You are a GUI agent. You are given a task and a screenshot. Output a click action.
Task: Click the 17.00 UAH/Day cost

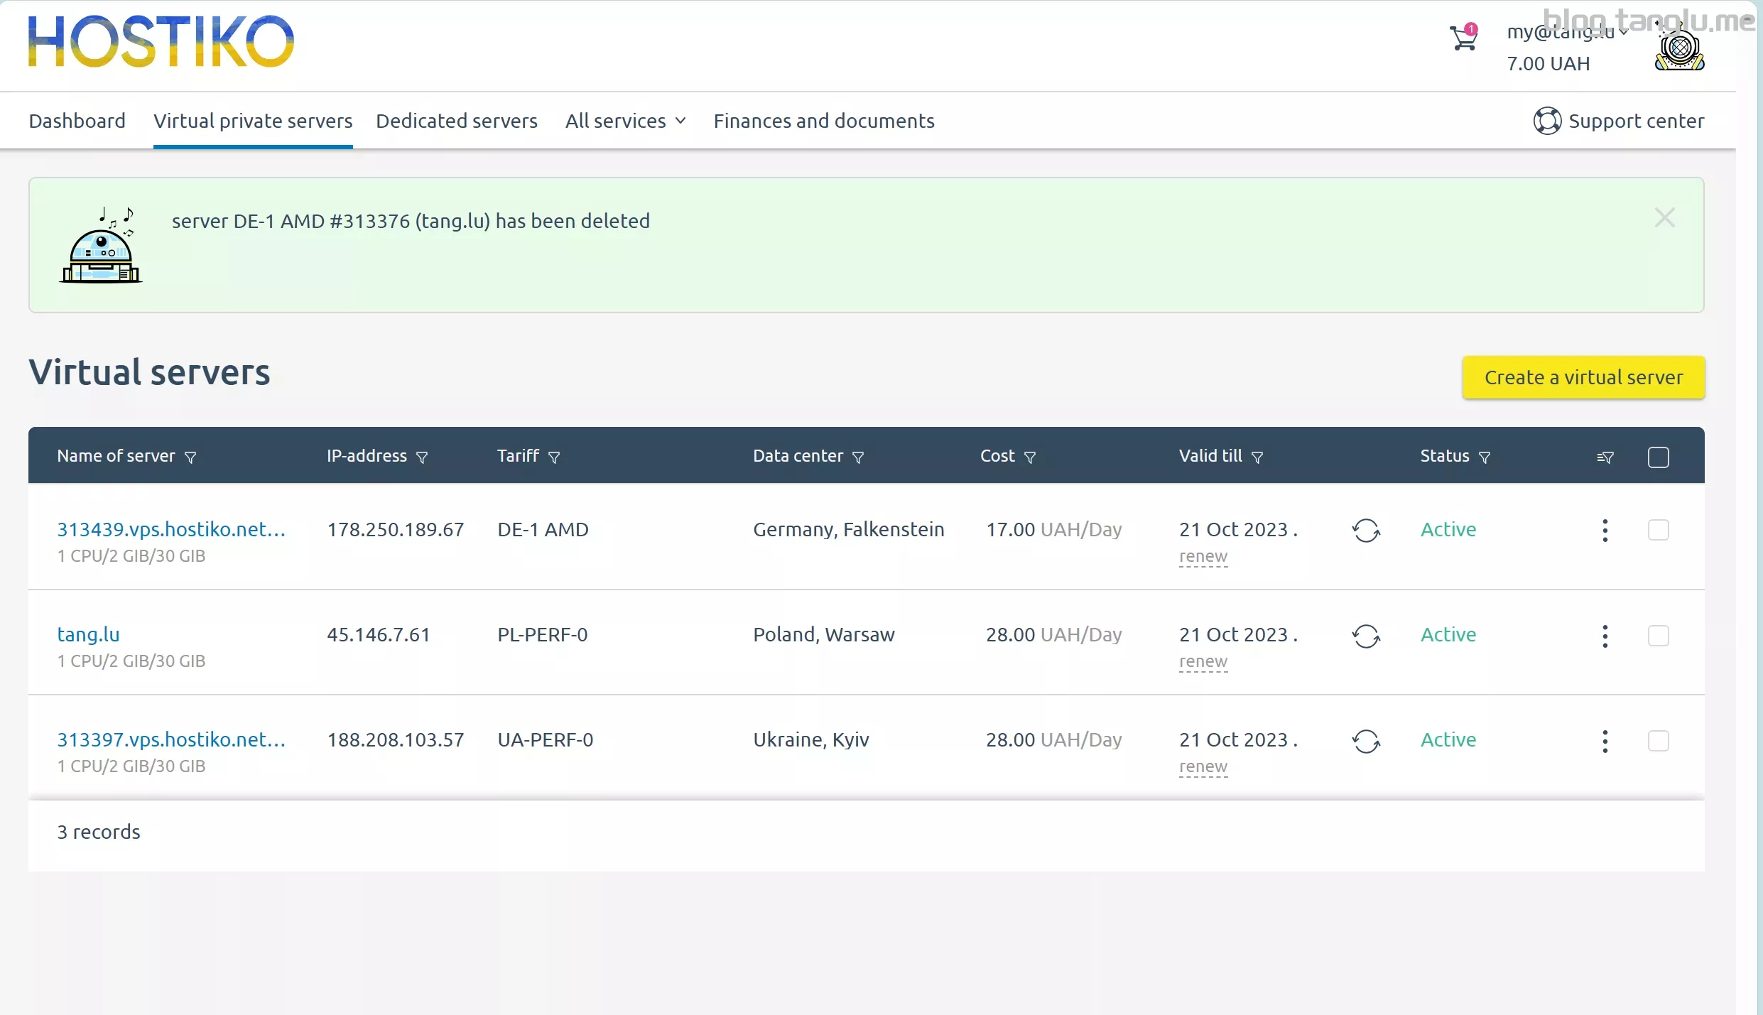point(1054,529)
